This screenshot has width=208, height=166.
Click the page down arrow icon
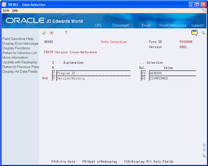point(204,150)
